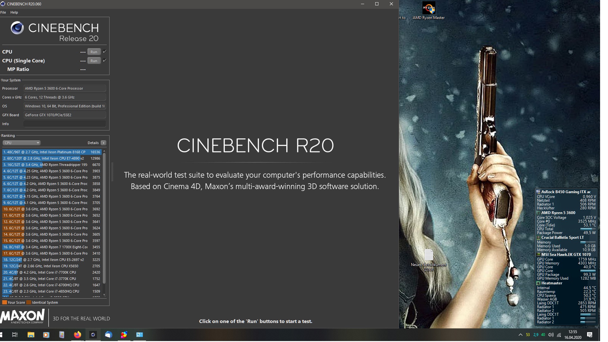
Task: Open the Task View taskbar icon
Action: point(15,335)
